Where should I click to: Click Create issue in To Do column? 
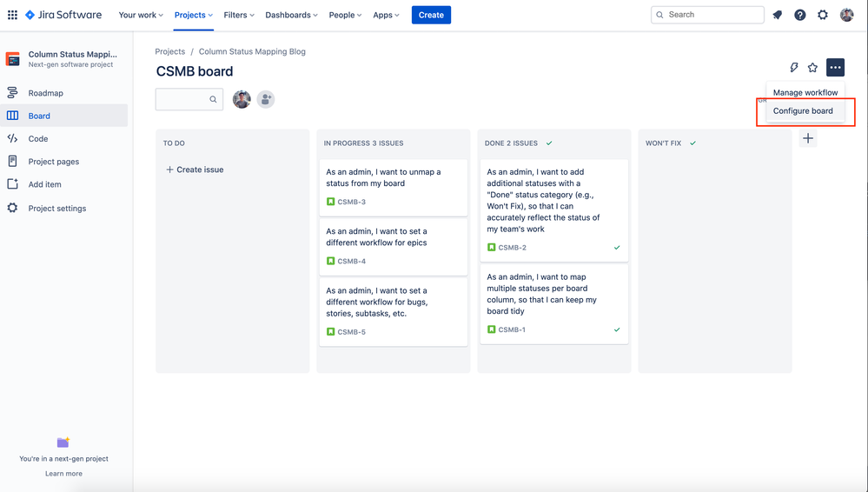[x=195, y=170]
